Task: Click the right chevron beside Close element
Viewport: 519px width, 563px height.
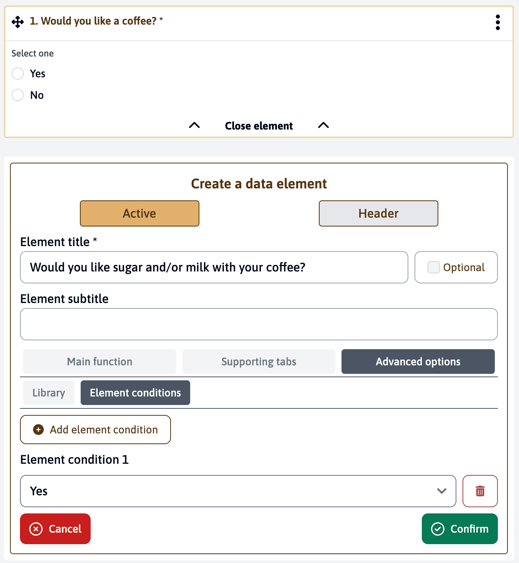Action: click(323, 125)
